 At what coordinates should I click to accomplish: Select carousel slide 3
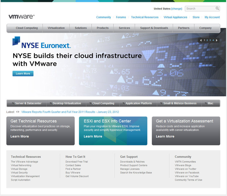(210, 40)
